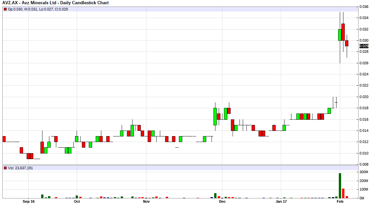This screenshot has height=205, width=374.
Task: Click the 0.012 price axis label
Action: 364,142
